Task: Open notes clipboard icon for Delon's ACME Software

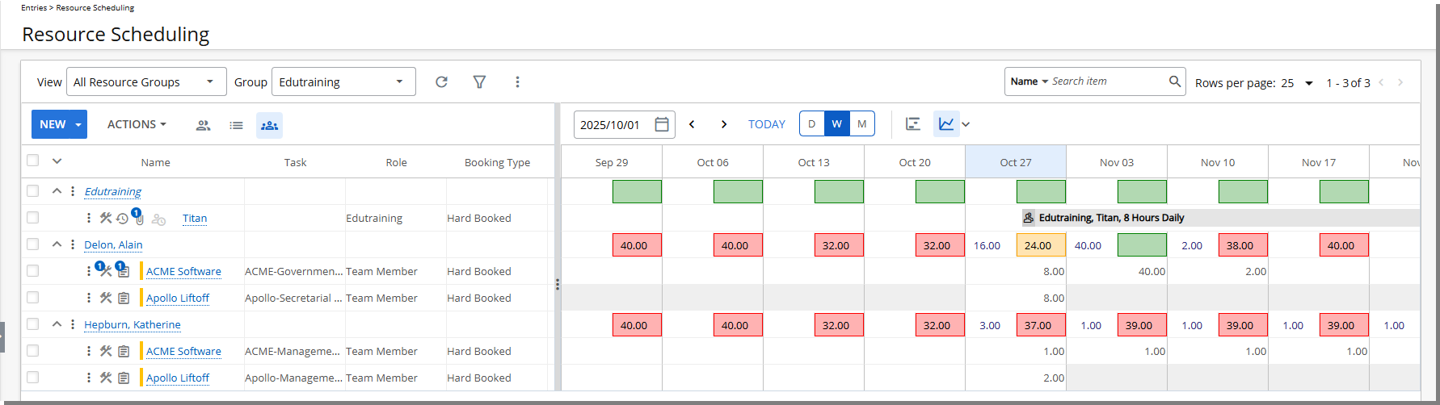Action: pos(124,272)
